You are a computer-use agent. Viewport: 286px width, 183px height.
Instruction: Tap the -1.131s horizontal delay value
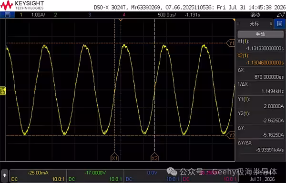pos(192,15)
